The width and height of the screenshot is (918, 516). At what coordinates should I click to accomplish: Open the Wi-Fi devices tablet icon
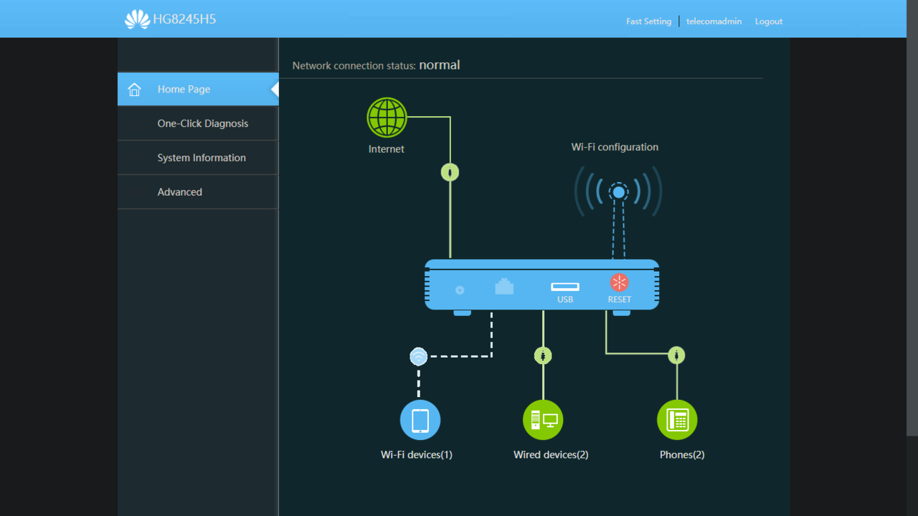420,420
